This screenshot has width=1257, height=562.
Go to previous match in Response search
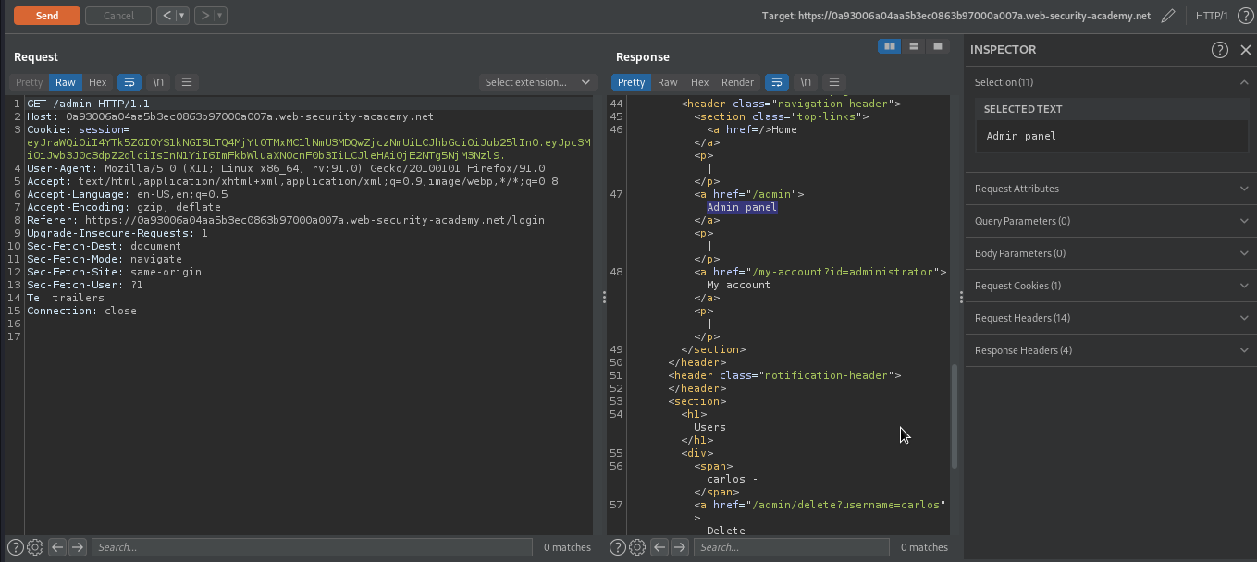point(660,547)
